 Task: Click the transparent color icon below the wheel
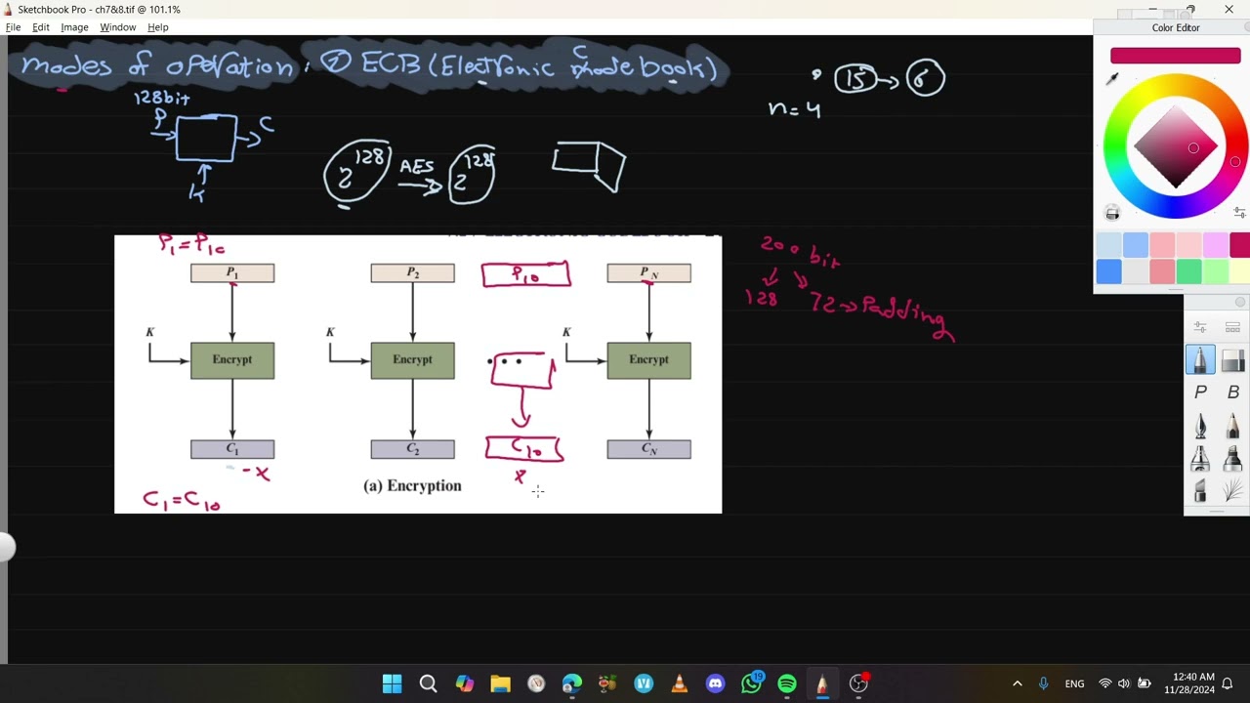click(1112, 213)
